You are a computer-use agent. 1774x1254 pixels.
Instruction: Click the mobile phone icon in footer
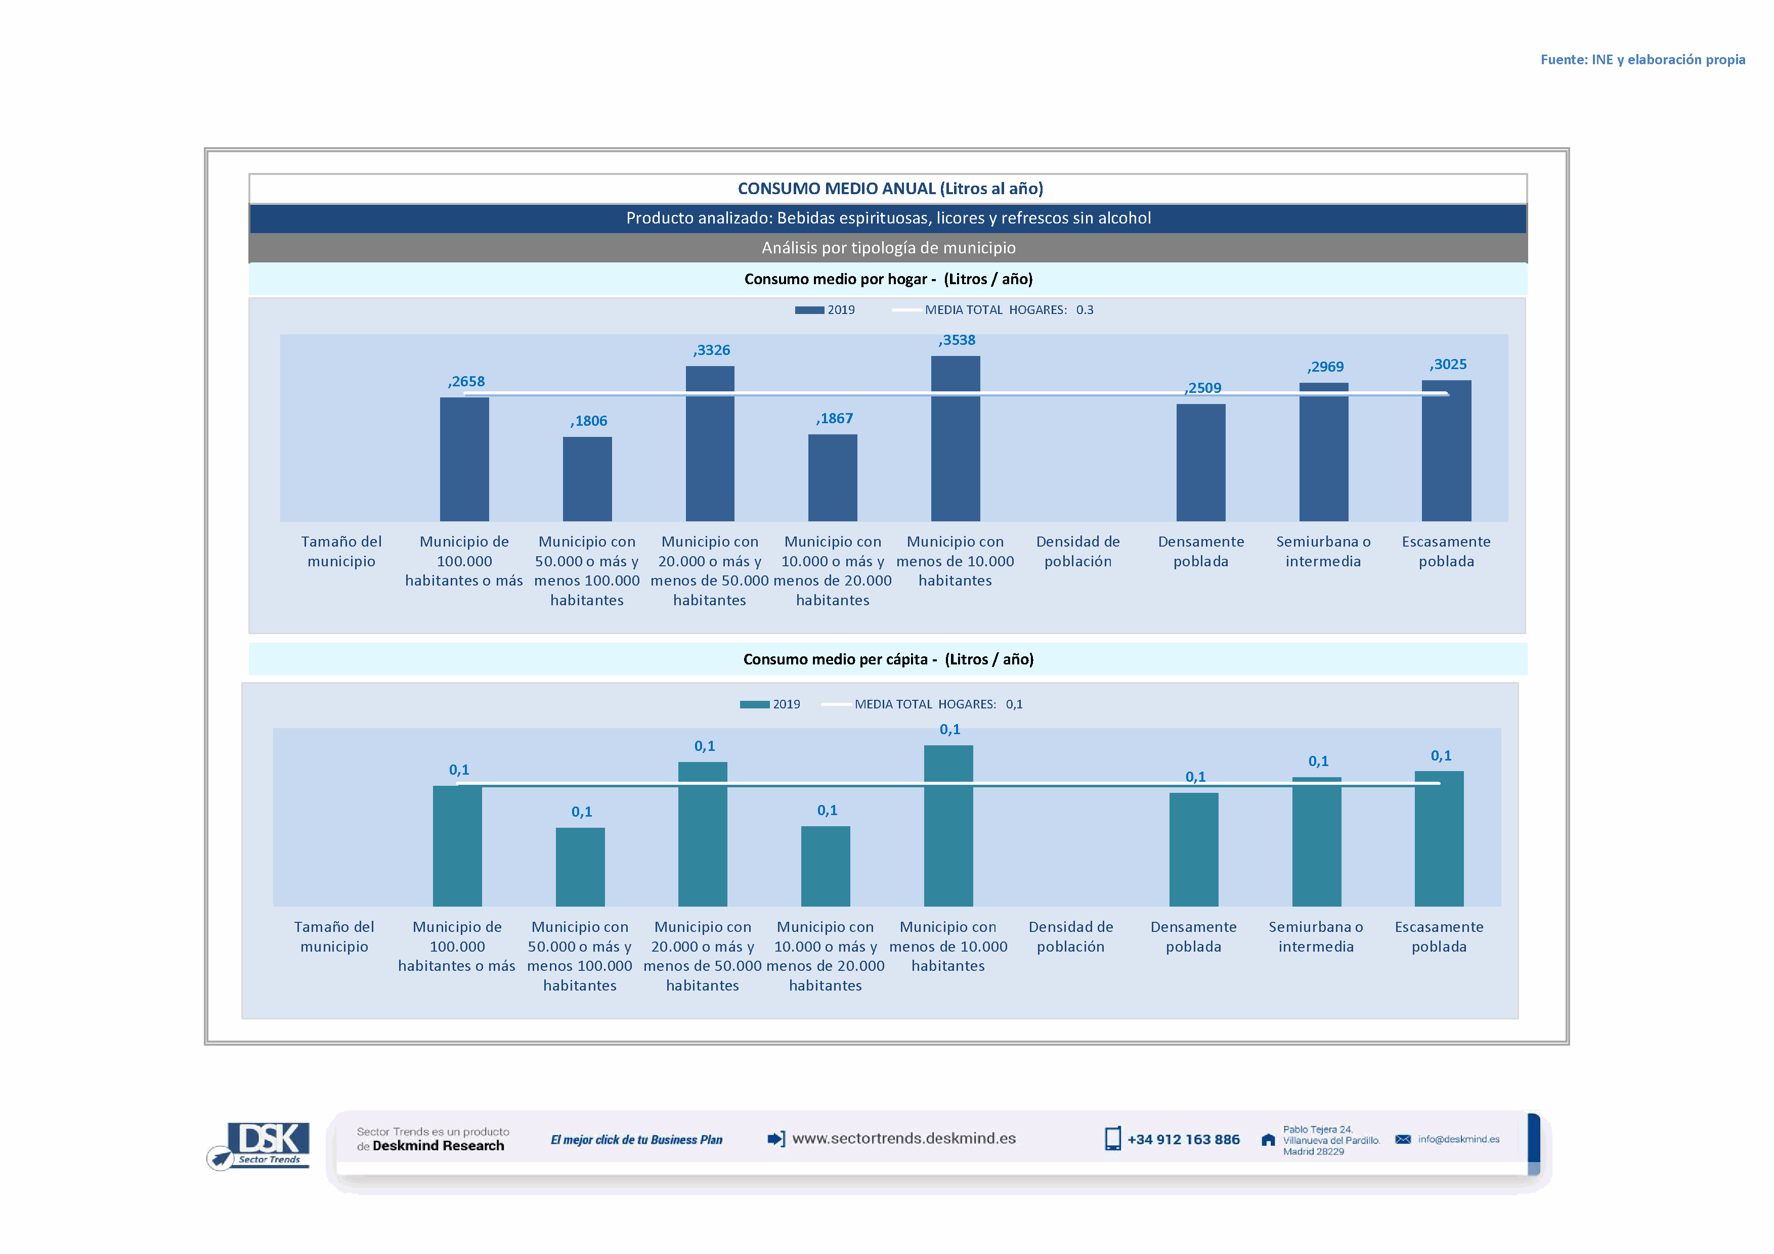click(1112, 1138)
